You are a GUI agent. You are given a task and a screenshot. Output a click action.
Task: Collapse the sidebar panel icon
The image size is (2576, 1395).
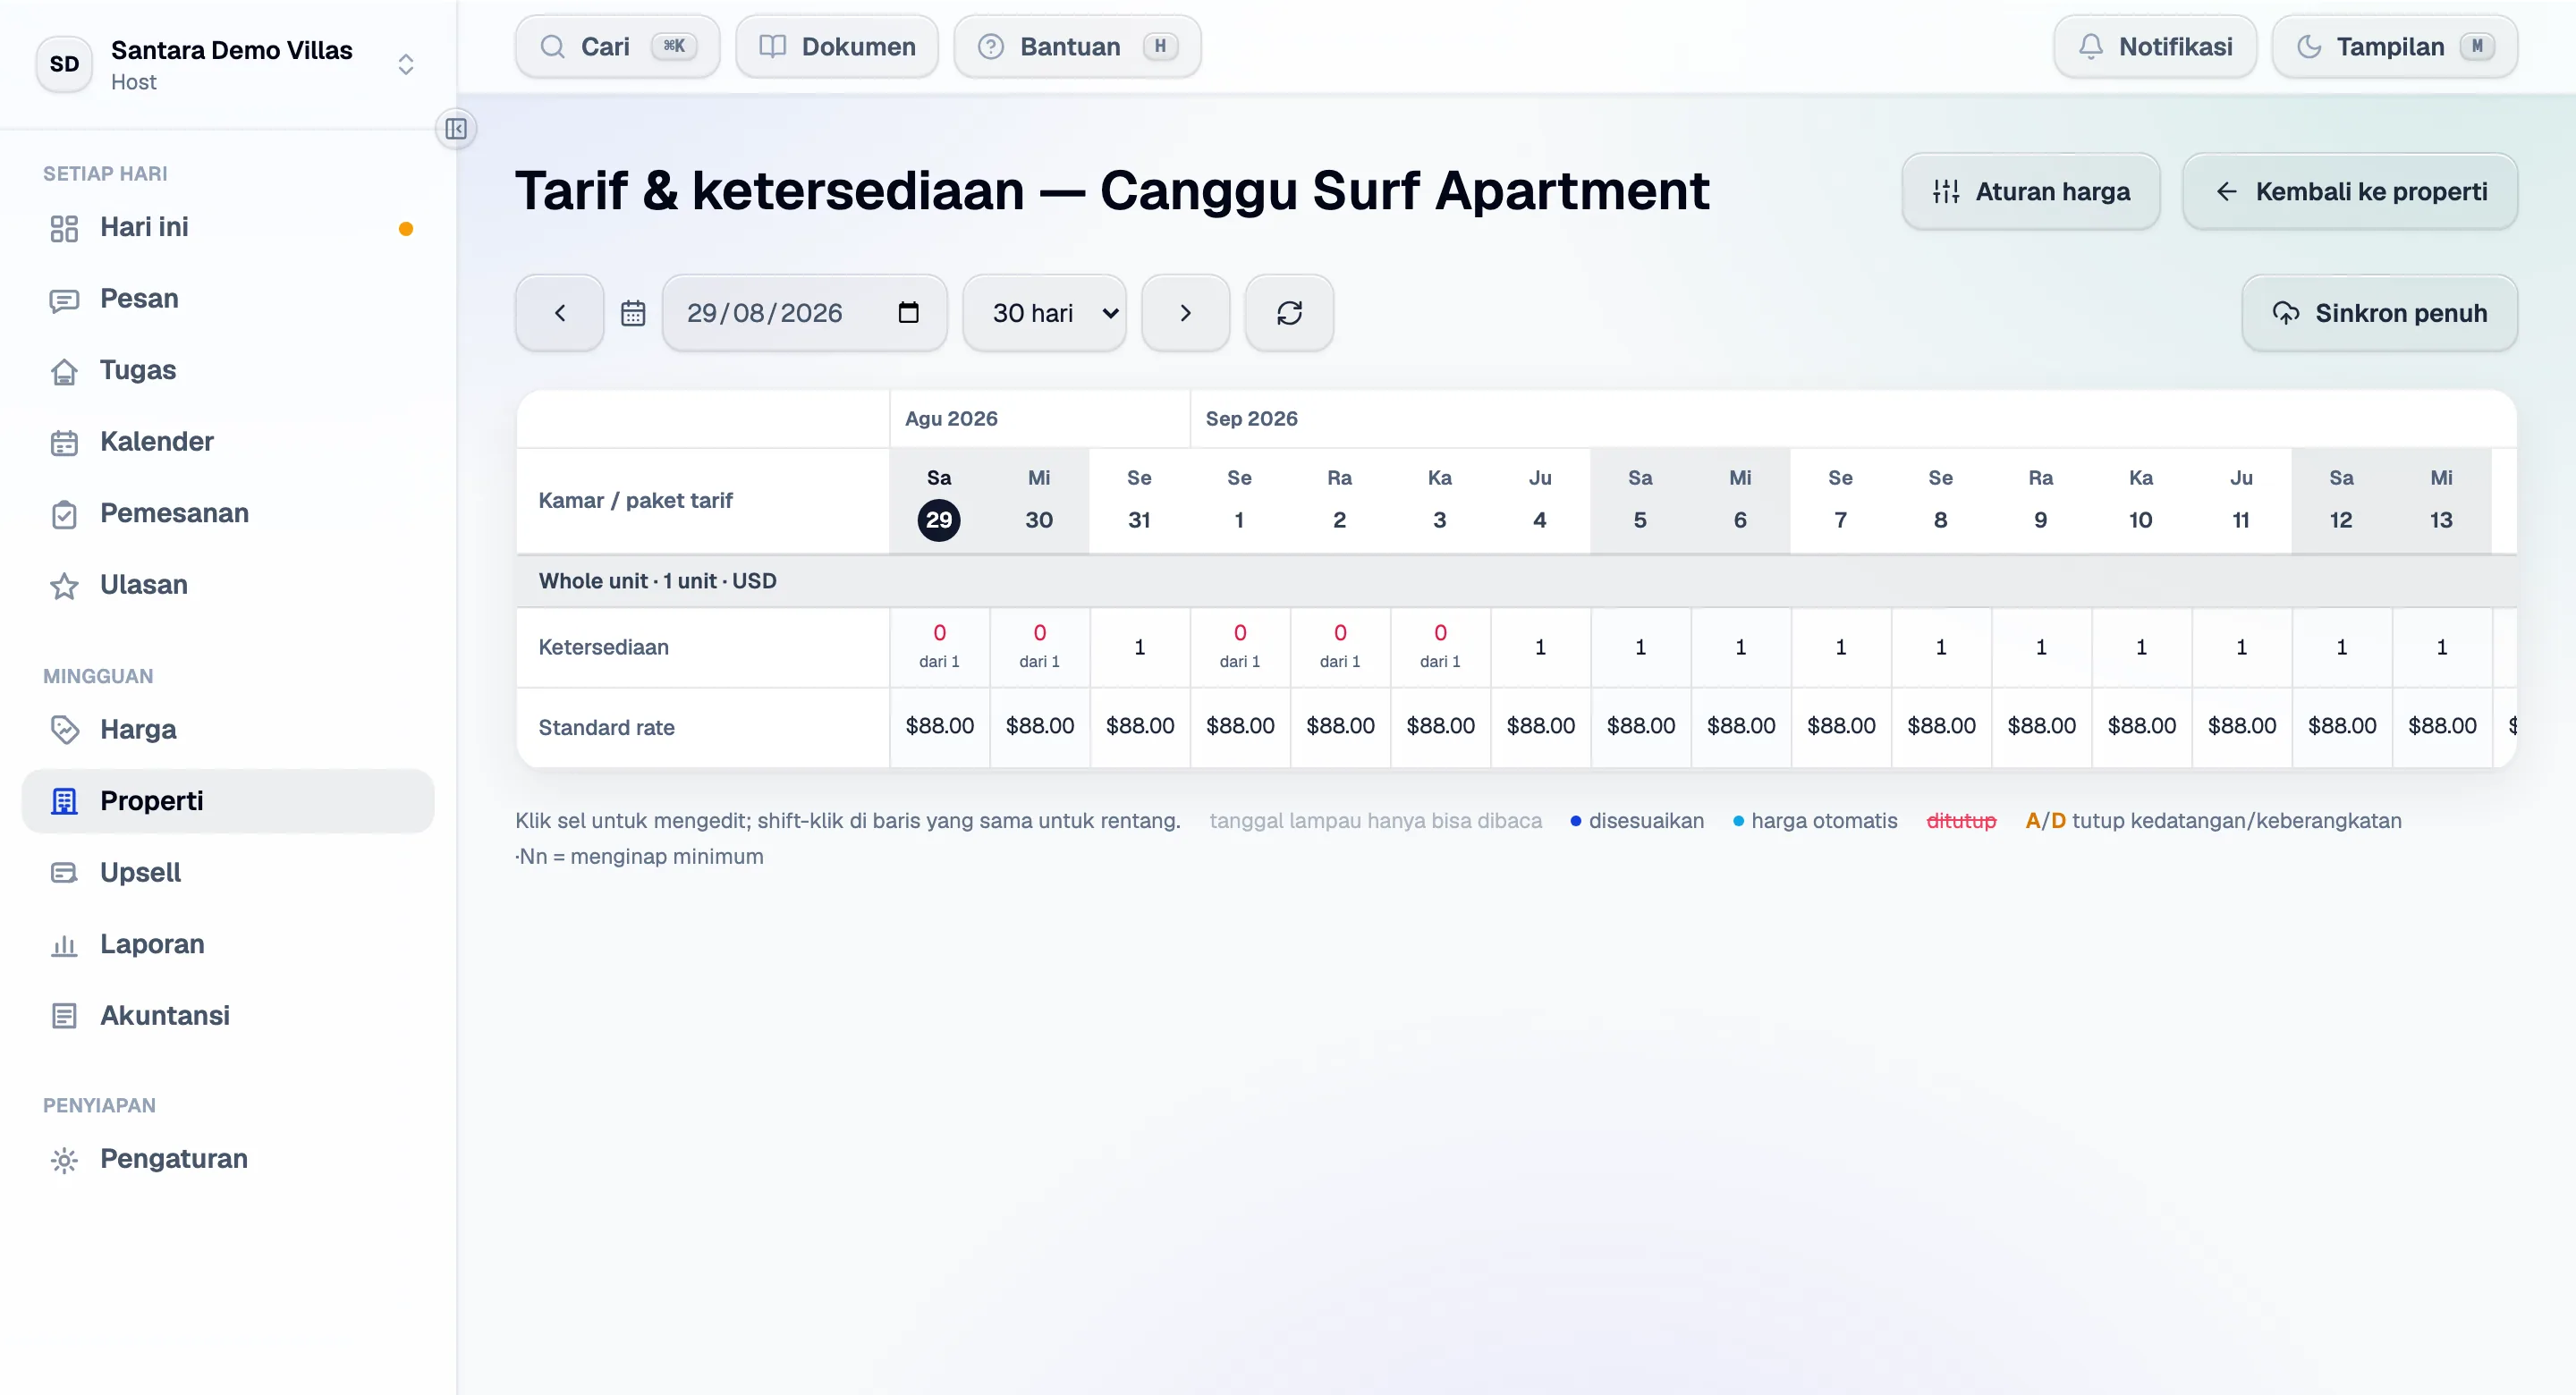(x=456, y=129)
